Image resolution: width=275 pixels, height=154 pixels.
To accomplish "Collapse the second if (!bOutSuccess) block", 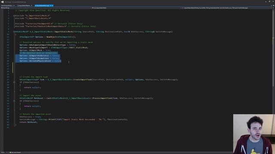I will click(x=14, y=101).
